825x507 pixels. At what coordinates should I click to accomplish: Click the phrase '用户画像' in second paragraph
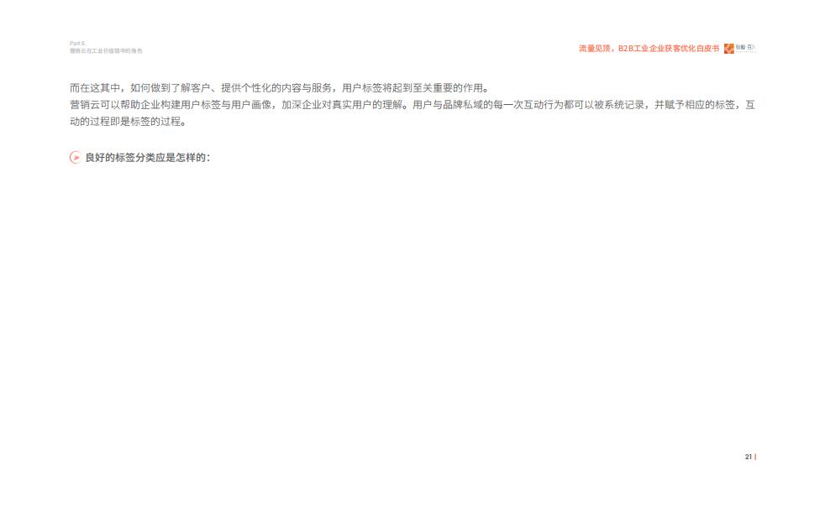[251, 105]
